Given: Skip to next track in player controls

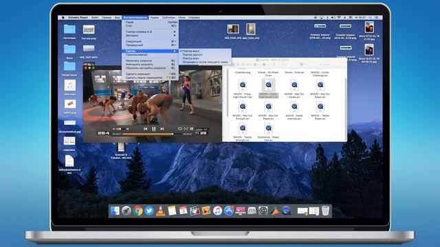Looking at the screenshot, I should point(162,129).
